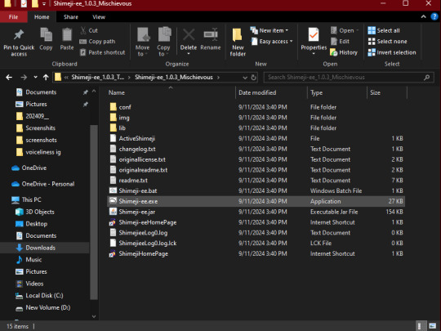Go Up one folder level
This screenshot has height=331, width=441.
coord(46,77)
